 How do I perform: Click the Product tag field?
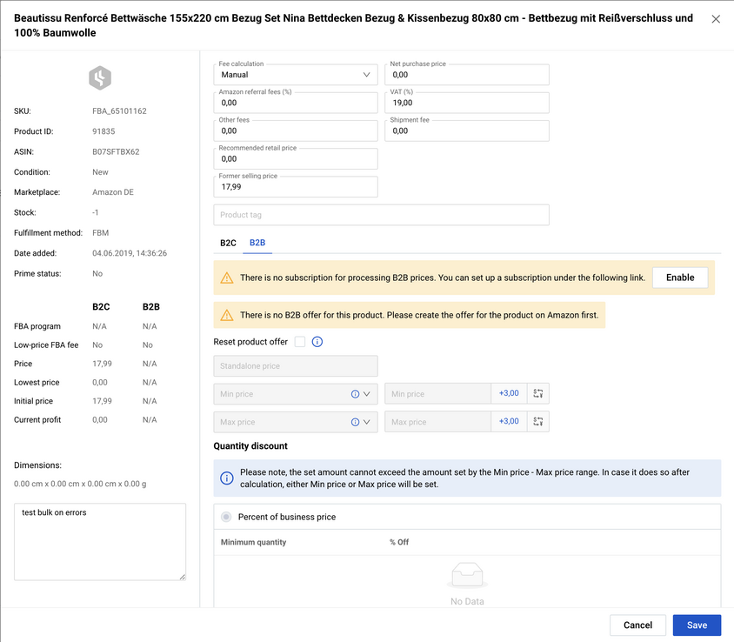point(381,215)
